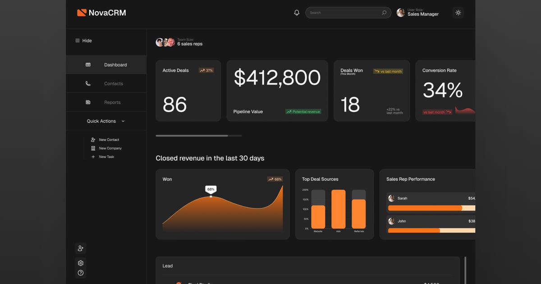Open the Dashboard menu item
Screen dimensions: 541x284
pyautogui.click(x=106, y=65)
